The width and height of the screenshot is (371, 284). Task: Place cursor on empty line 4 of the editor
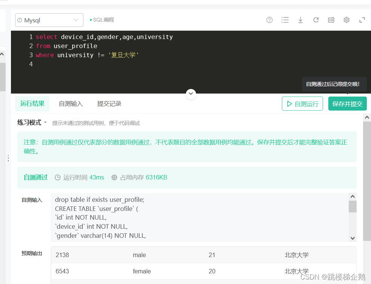[113, 64]
